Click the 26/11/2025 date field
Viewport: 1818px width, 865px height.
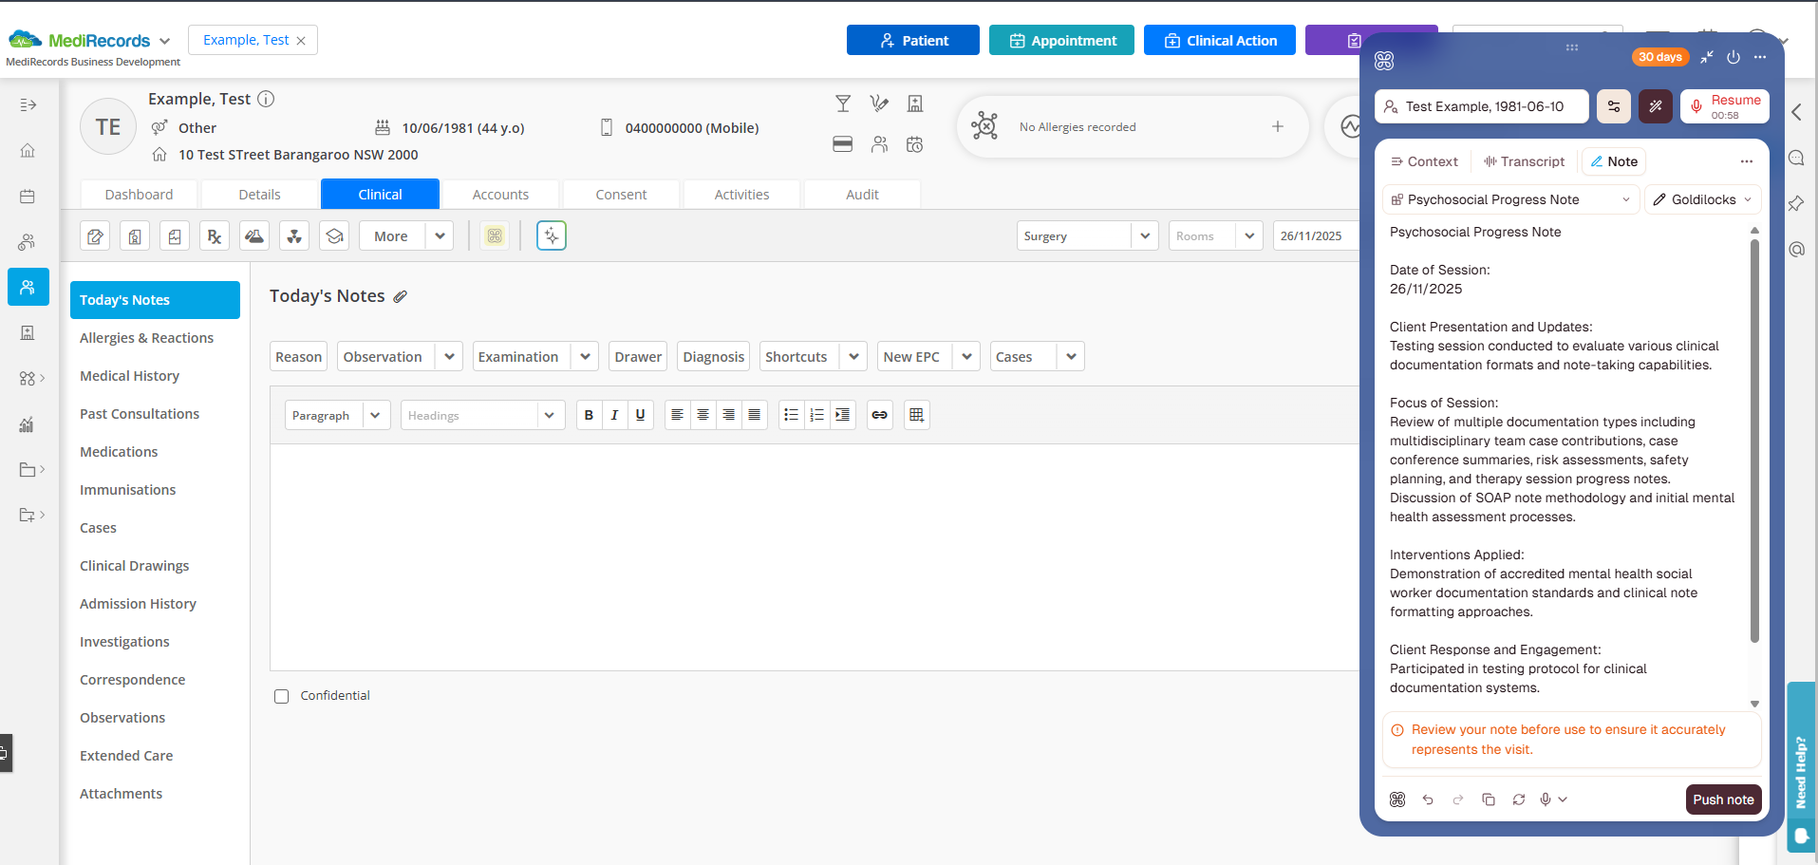click(1315, 236)
